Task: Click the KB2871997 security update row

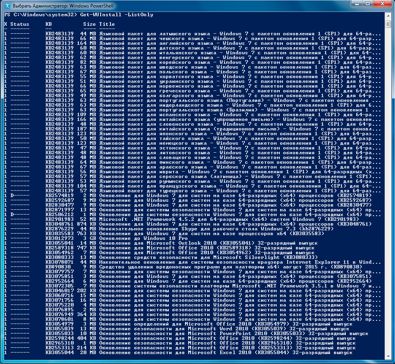Action: pos(192,210)
